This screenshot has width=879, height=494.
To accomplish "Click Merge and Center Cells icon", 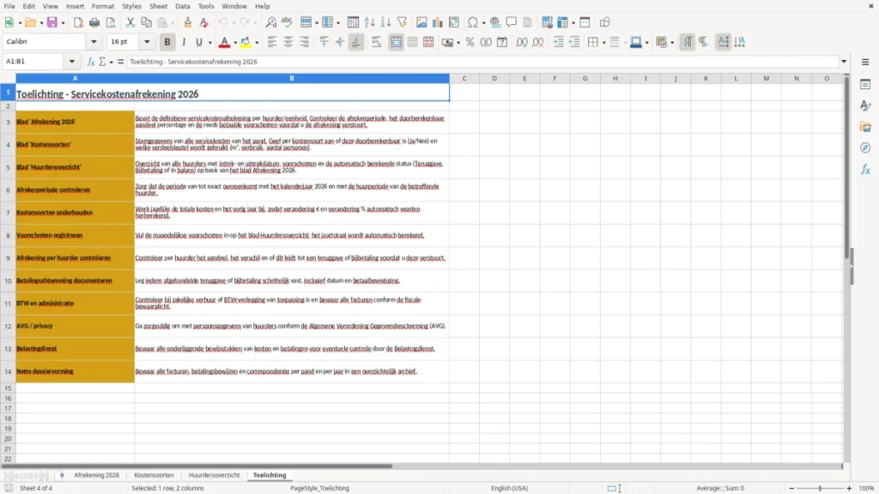I will pos(397,42).
